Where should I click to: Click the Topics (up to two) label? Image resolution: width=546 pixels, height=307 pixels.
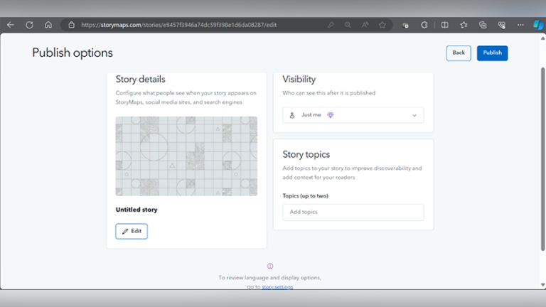point(306,195)
